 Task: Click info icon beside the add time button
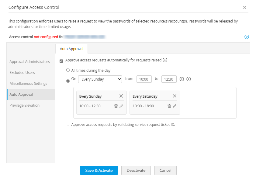tap(189, 79)
